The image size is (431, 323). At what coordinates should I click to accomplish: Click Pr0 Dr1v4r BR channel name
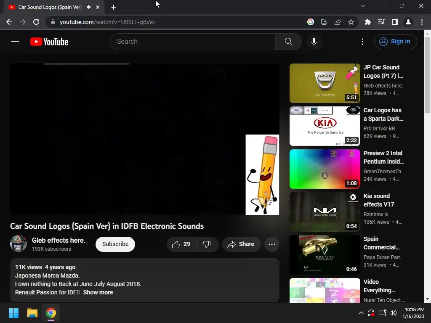379,129
